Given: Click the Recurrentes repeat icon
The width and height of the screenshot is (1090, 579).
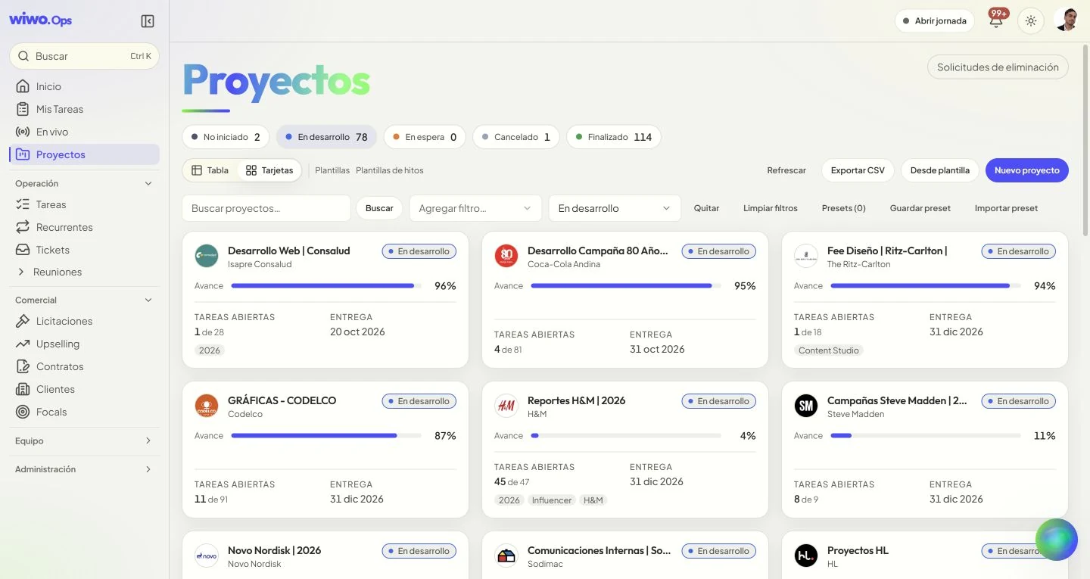Looking at the screenshot, I should click(23, 227).
